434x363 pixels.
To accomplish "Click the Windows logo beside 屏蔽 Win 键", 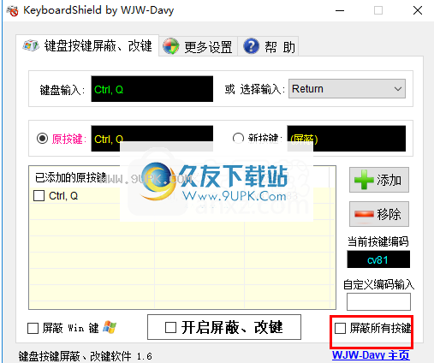I will (x=110, y=327).
